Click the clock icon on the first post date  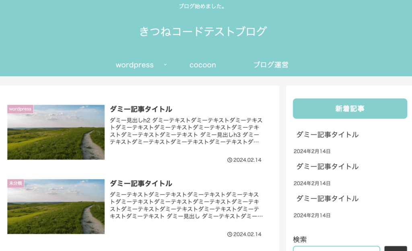(230, 160)
